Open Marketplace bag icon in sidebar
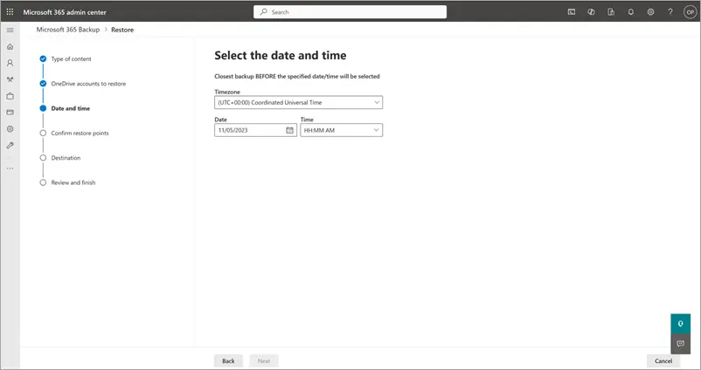The image size is (701, 370). 10,96
